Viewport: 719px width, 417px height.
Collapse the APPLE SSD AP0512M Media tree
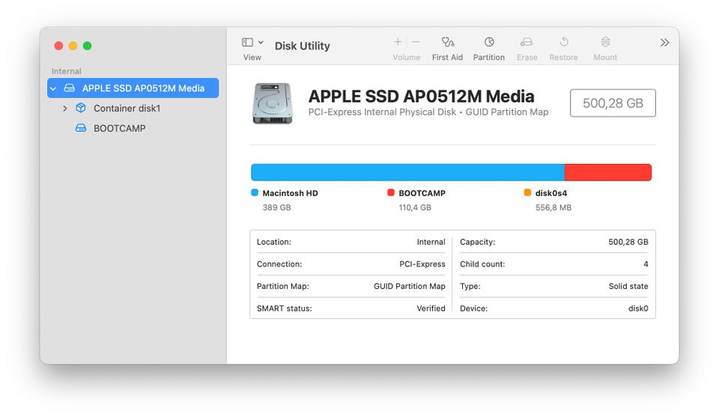(x=53, y=88)
